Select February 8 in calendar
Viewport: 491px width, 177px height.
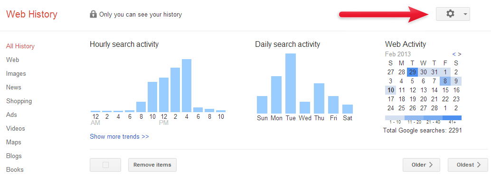[x=445, y=81]
